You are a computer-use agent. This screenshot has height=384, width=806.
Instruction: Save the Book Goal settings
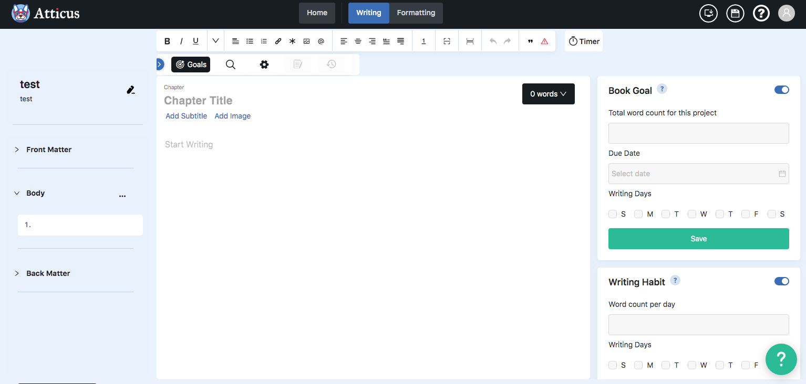(x=698, y=239)
